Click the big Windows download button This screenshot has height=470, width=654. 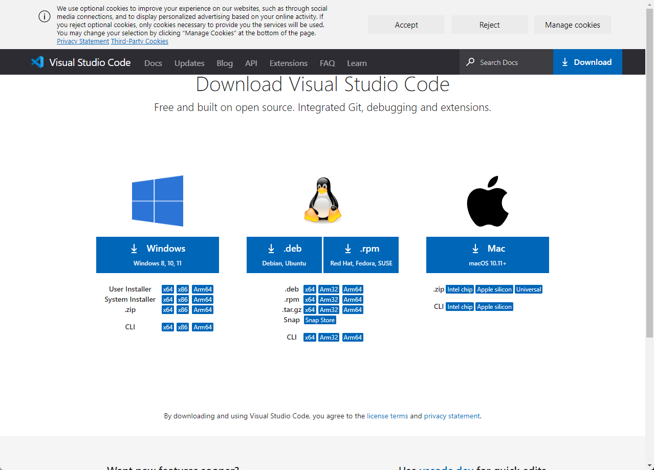click(x=158, y=255)
